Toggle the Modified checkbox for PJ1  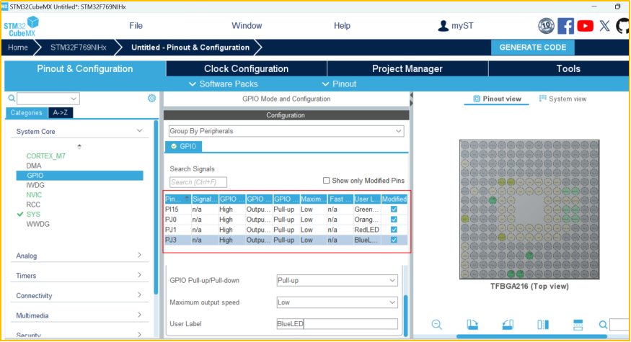tap(394, 230)
